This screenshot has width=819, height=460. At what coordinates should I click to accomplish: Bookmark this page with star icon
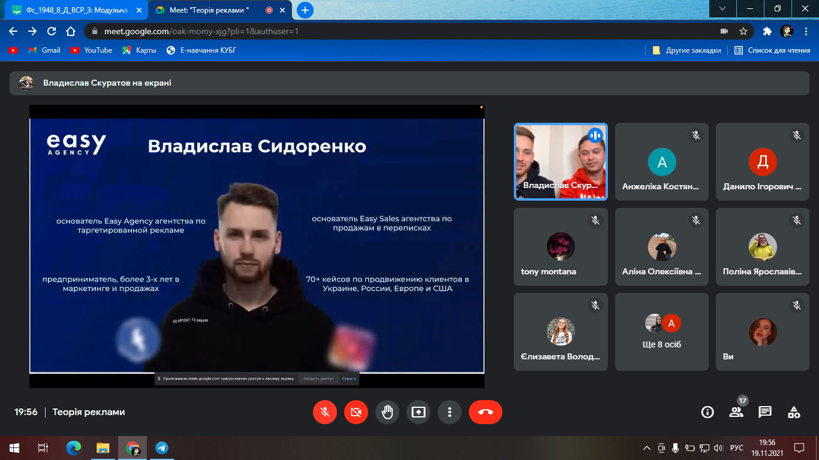[743, 31]
